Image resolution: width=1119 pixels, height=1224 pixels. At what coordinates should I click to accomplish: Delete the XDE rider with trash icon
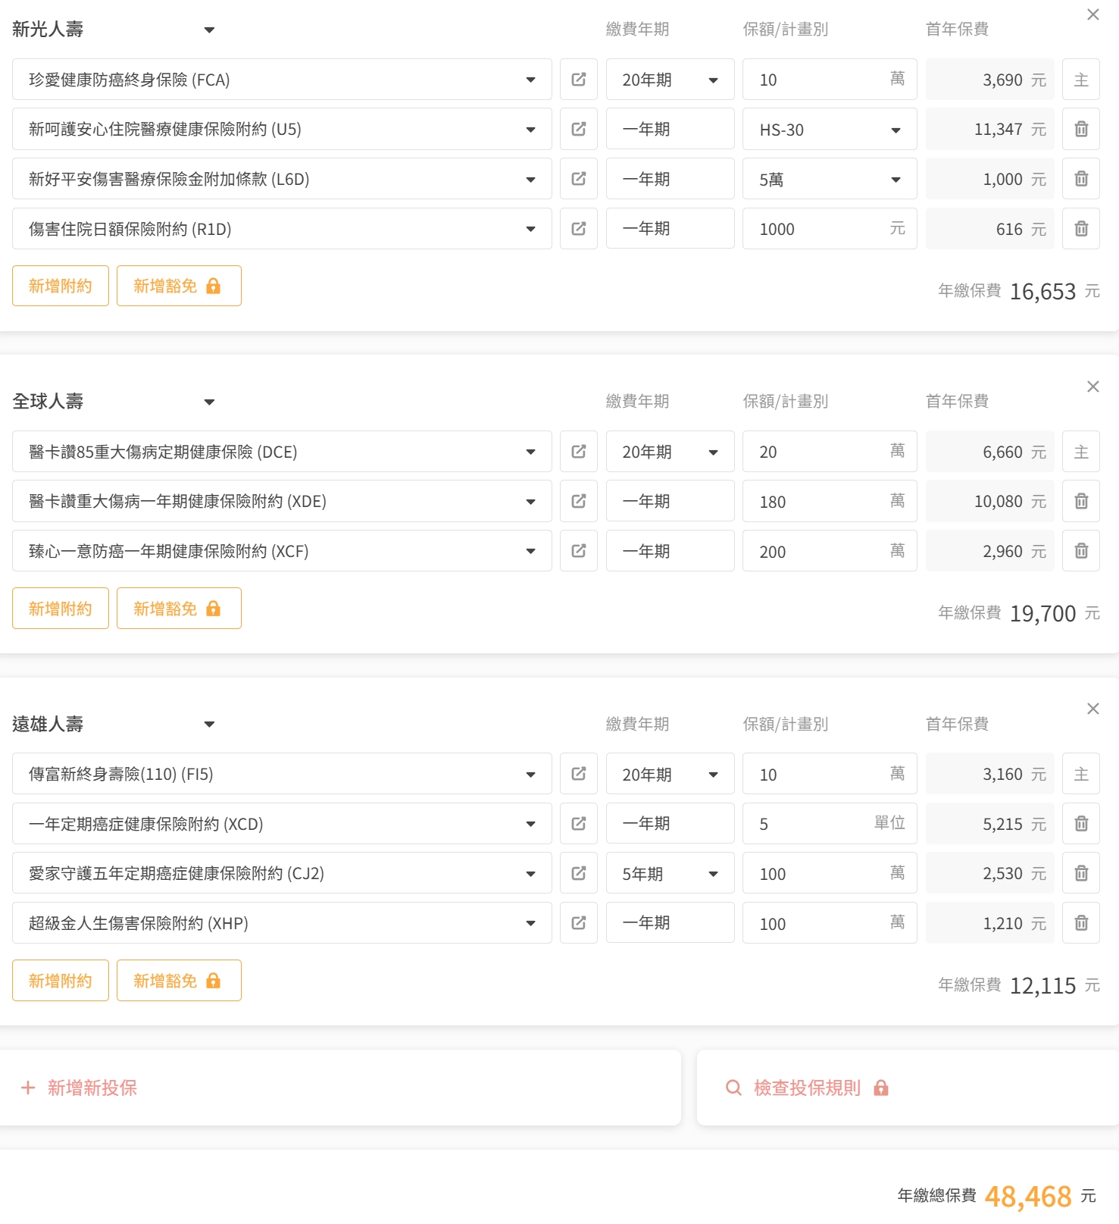tap(1081, 501)
